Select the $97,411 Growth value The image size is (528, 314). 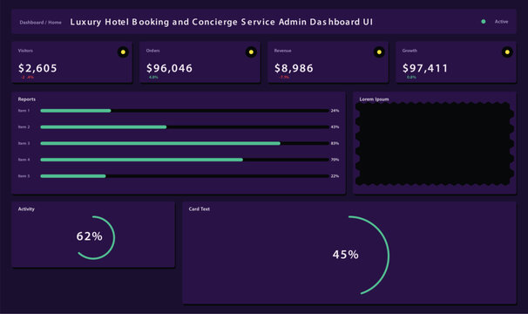425,68
